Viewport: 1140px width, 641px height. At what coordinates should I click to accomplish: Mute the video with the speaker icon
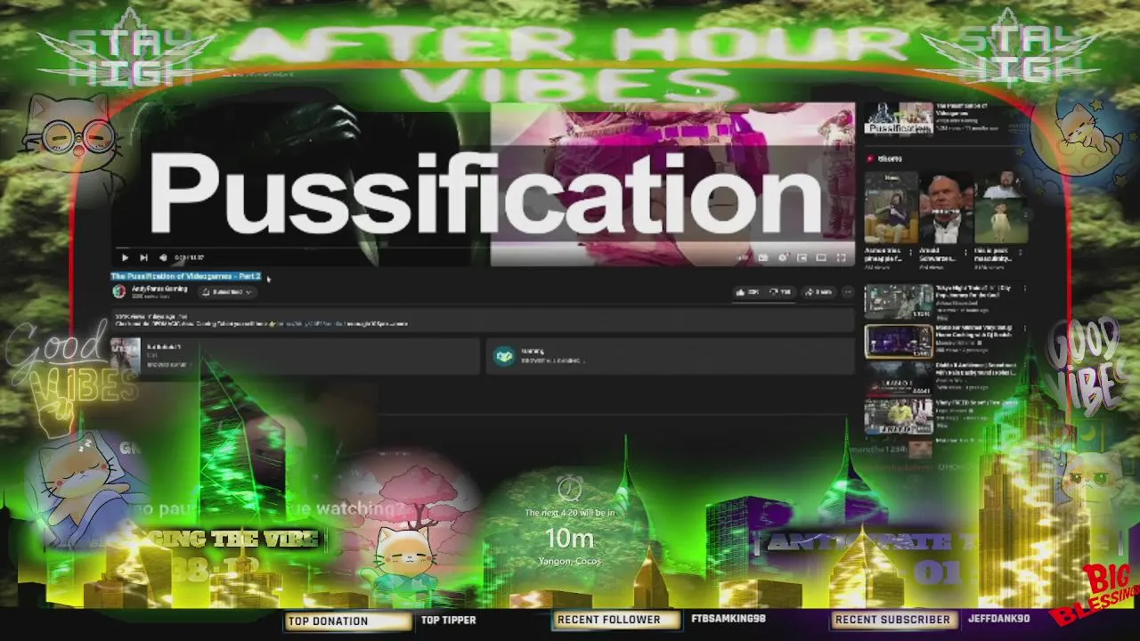click(x=162, y=258)
